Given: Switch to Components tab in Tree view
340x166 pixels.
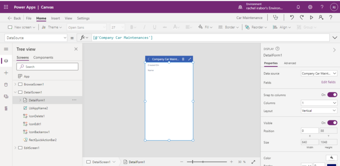Looking at the screenshot, I should point(43,57).
